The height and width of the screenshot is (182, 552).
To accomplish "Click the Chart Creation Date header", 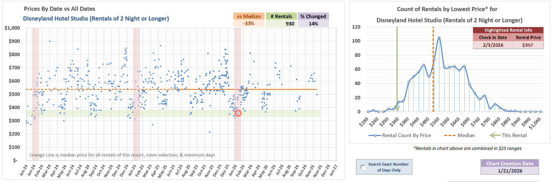I will (x=509, y=163).
